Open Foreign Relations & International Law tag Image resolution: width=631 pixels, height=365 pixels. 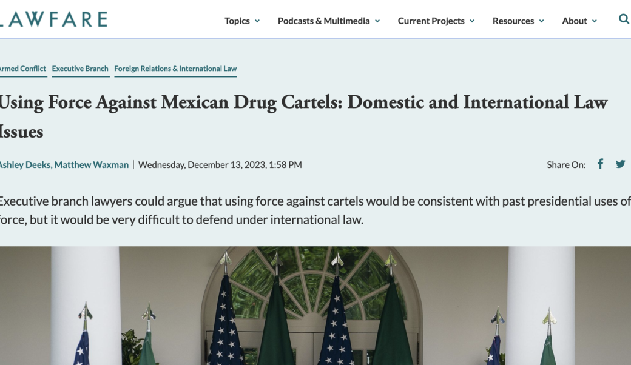point(175,69)
